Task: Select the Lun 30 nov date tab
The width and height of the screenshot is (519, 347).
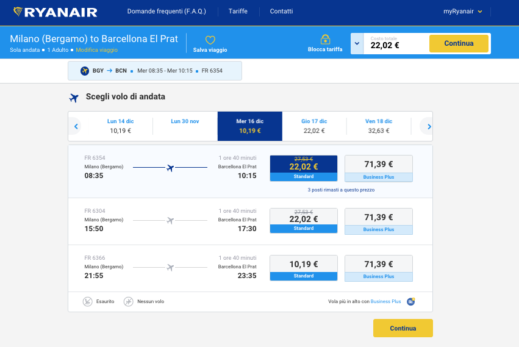Action: [185, 126]
